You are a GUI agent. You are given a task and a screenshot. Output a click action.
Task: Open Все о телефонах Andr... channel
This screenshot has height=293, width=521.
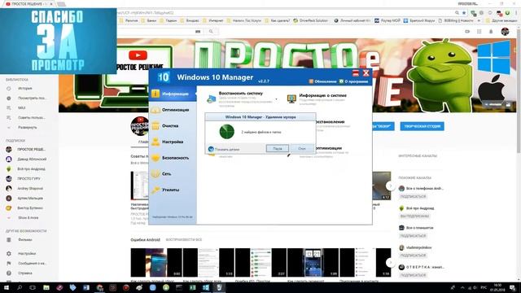coord(424,188)
